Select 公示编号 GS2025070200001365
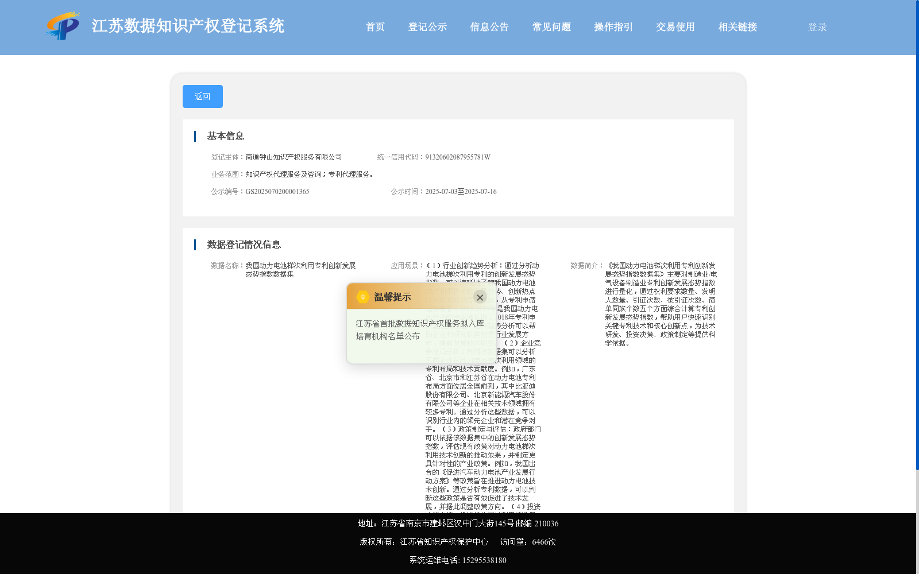The image size is (919, 574). [x=277, y=192]
